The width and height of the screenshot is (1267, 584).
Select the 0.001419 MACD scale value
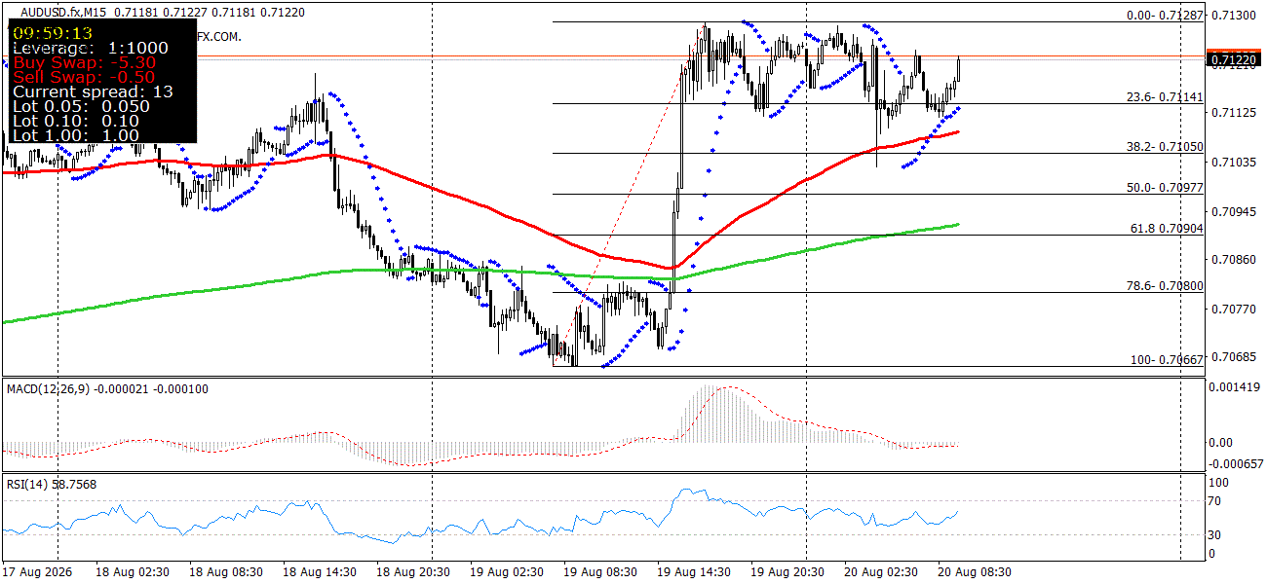coord(1233,387)
